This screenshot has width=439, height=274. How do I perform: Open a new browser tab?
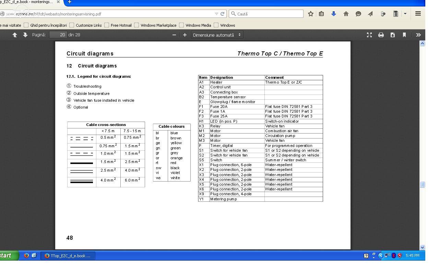point(69,2)
